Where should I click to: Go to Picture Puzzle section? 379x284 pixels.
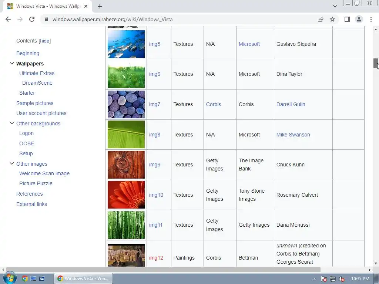pyautogui.click(x=36, y=183)
